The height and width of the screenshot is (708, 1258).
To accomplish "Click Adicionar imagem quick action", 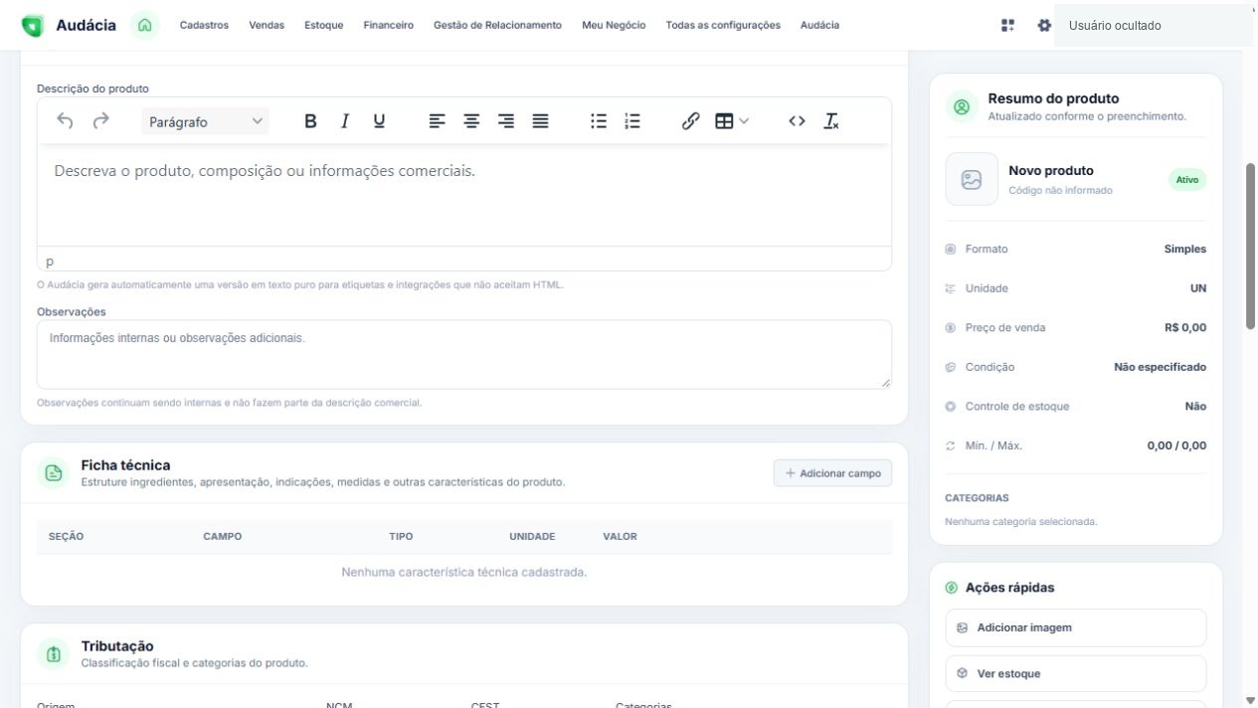I will point(1075,628).
